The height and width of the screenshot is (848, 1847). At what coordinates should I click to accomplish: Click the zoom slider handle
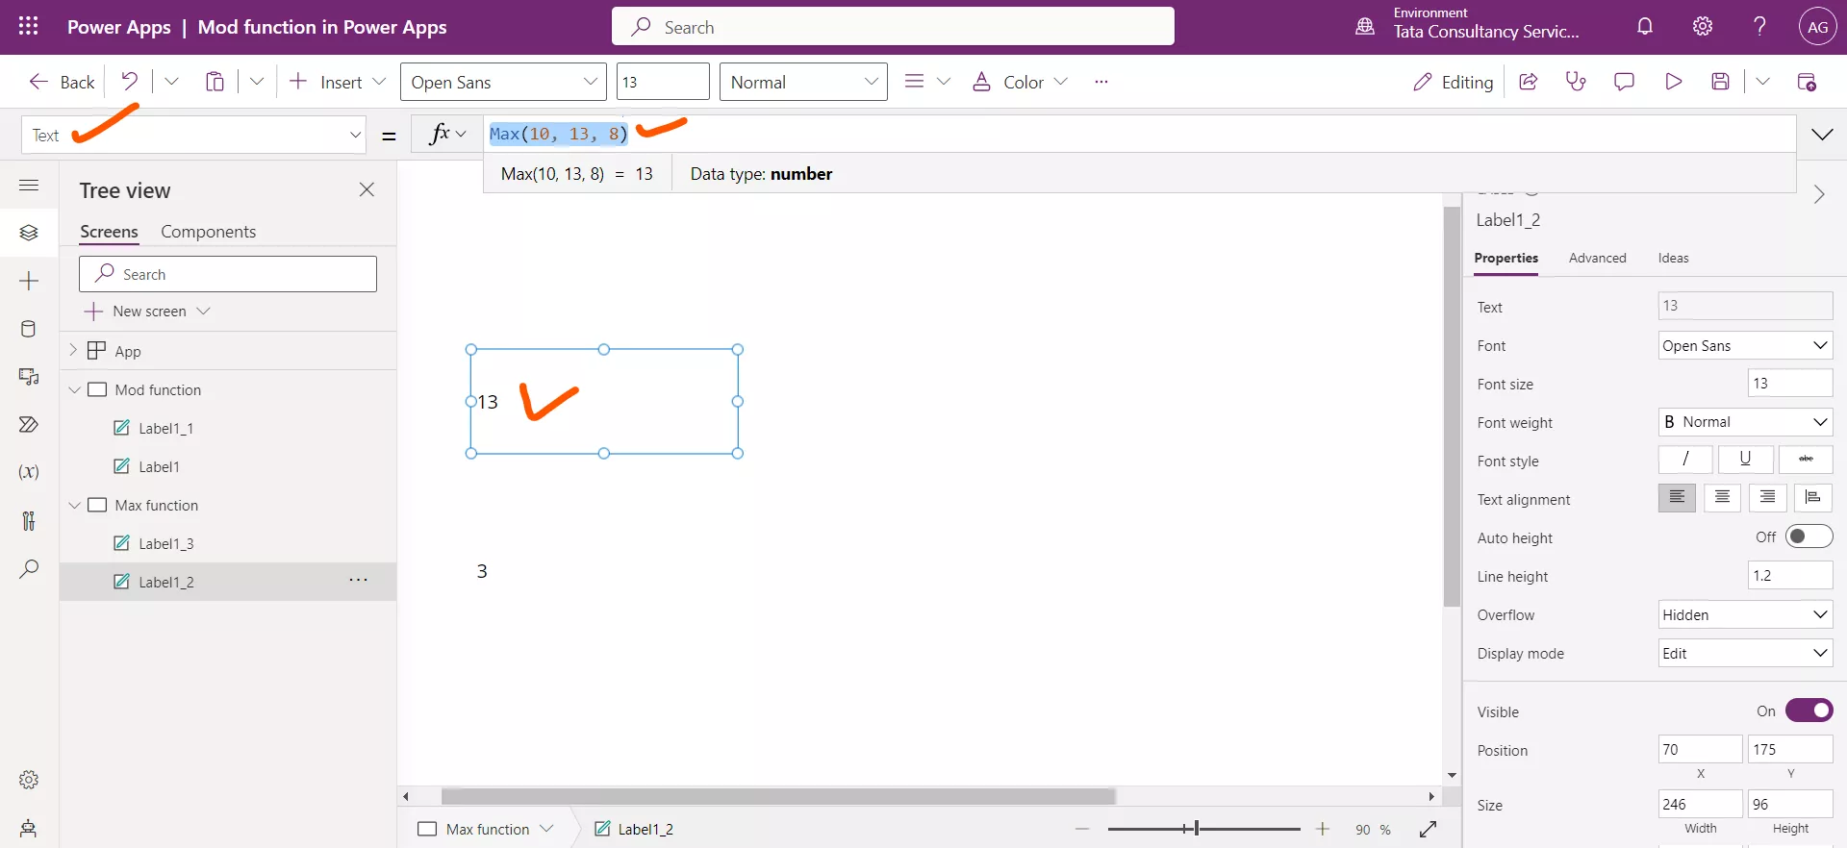coord(1196,829)
